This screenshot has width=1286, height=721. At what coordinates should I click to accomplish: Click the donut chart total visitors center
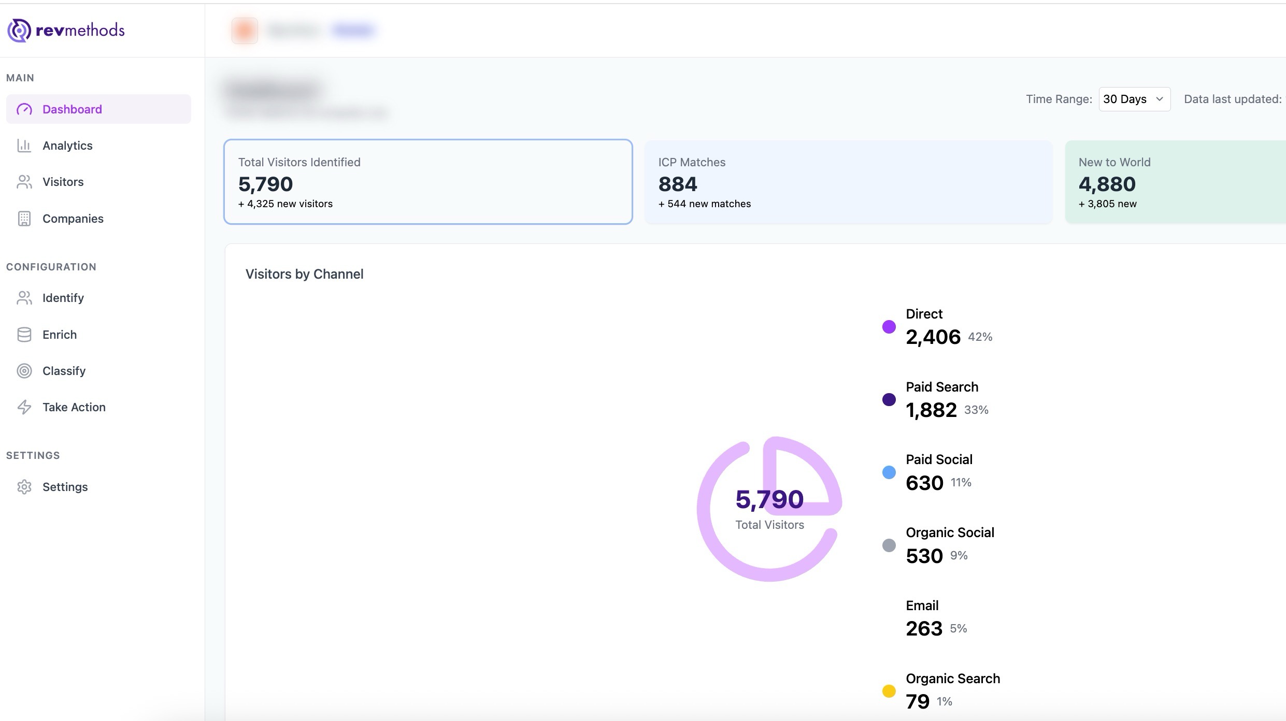tap(769, 509)
